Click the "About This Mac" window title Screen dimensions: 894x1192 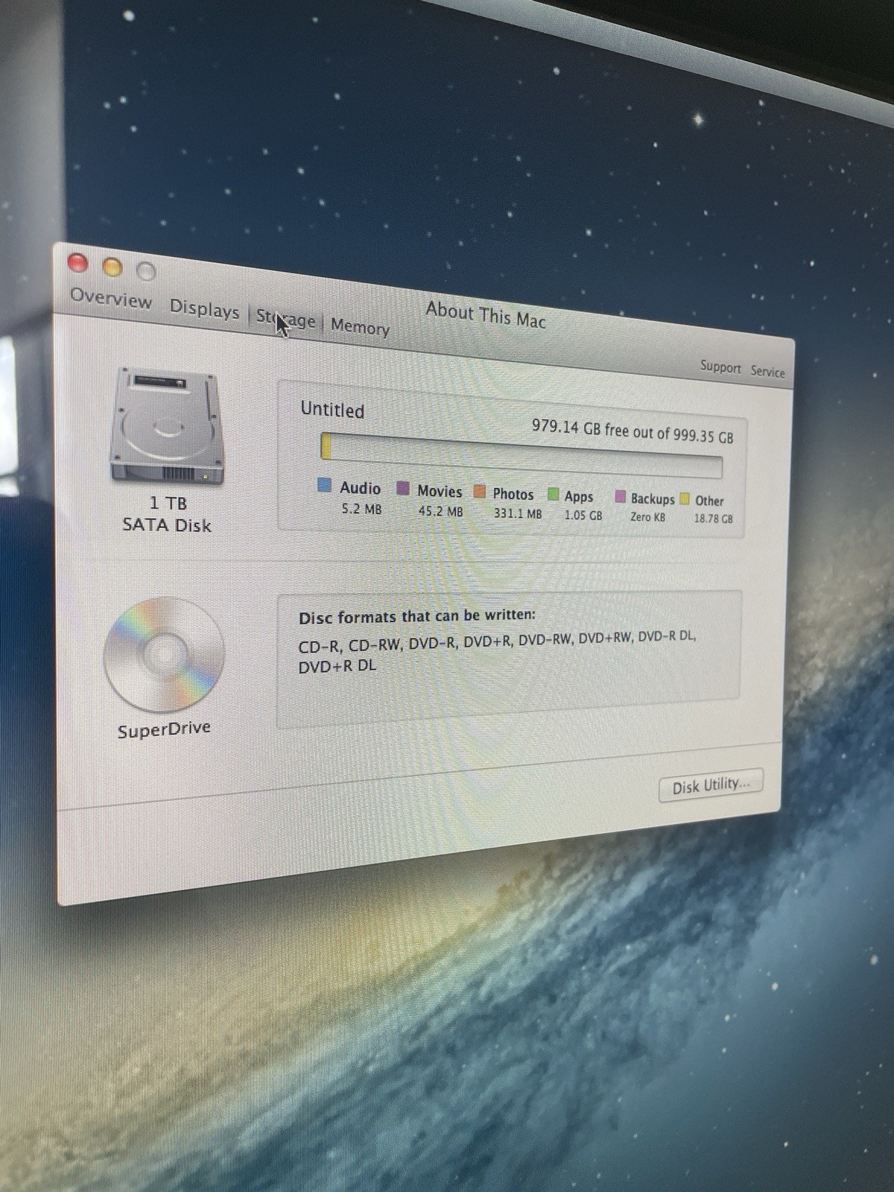point(486,315)
